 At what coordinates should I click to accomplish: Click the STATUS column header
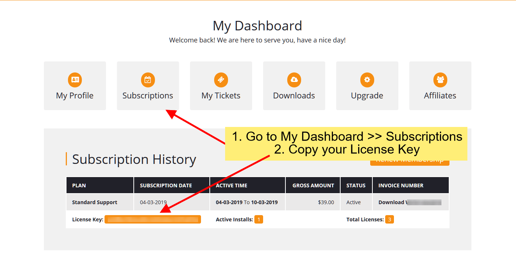click(356, 185)
